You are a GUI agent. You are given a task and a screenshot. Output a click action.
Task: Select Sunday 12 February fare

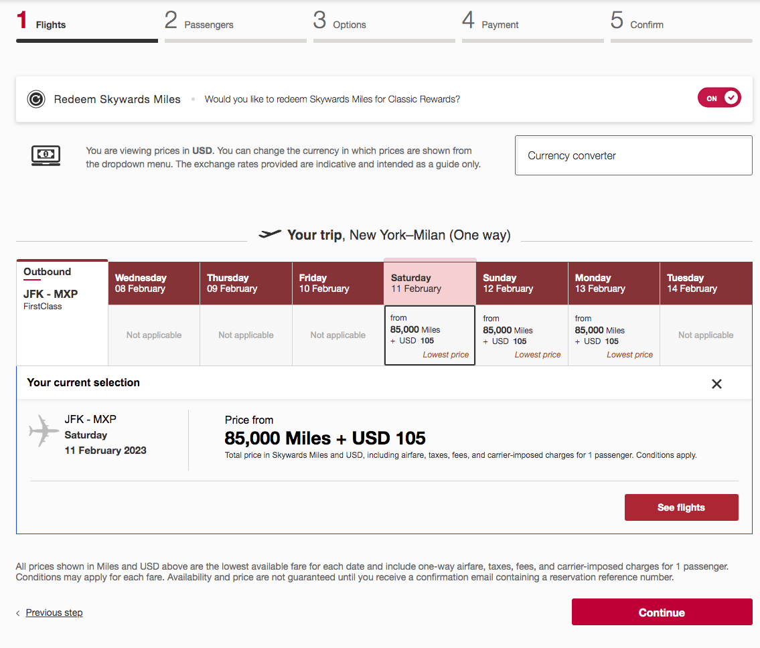[x=522, y=335]
